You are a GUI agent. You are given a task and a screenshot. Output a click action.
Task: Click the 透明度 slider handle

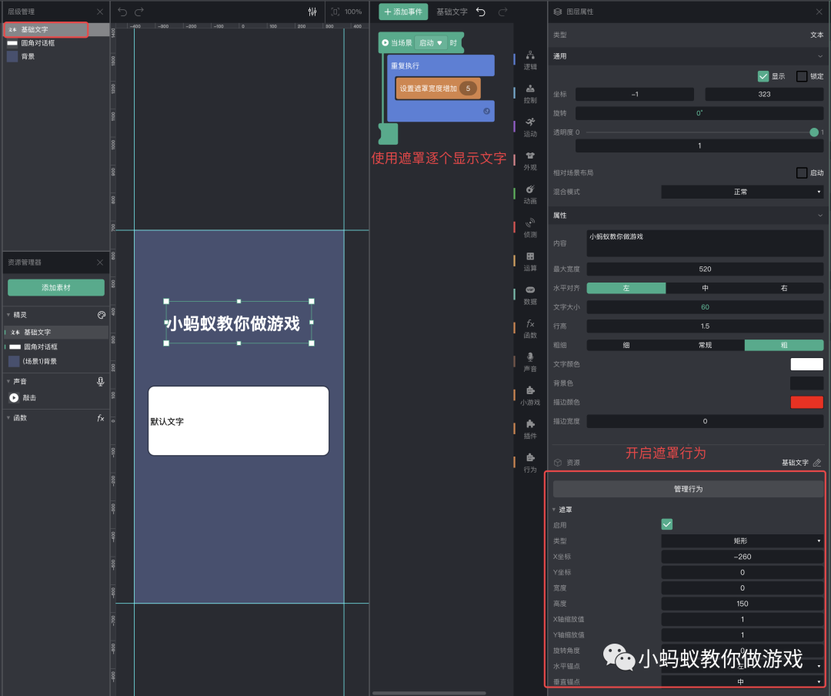point(814,132)
